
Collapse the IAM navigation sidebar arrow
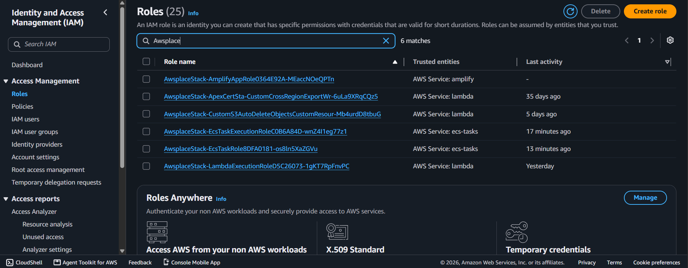pos(105,12)
